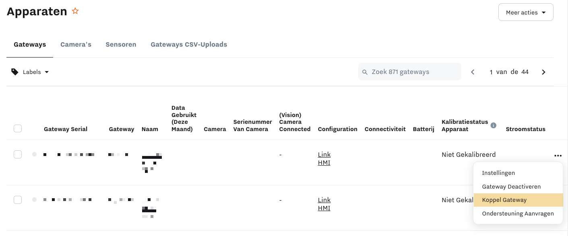Click the magnifier icon in the search box
Image resolution: width=568 pixels, height=236 pixels.
click(x=365, y=72)
